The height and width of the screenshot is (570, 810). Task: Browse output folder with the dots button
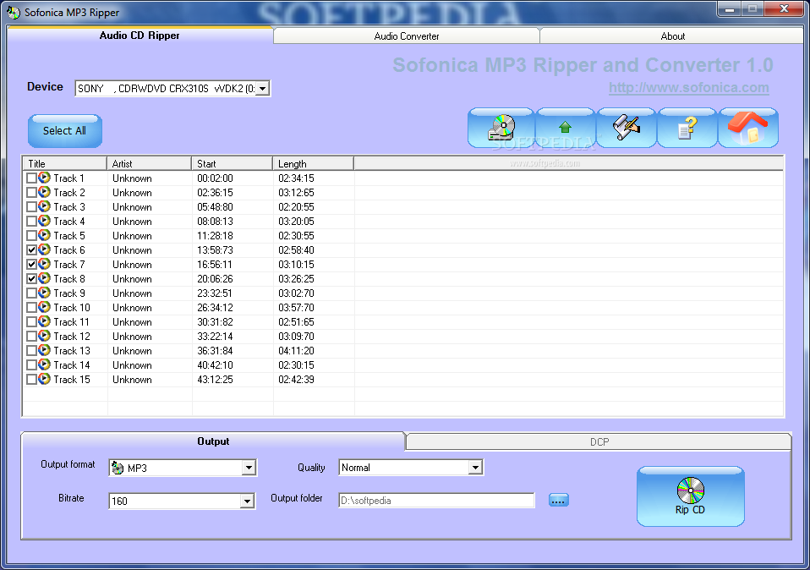click(x=558, y=501)
